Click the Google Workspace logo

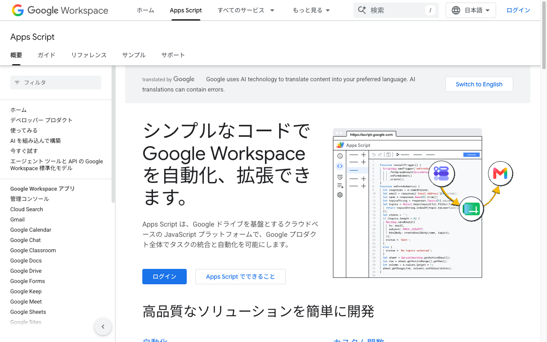(x=60, y=10)
